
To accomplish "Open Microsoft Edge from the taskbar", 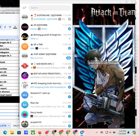I will pos(5,133).
